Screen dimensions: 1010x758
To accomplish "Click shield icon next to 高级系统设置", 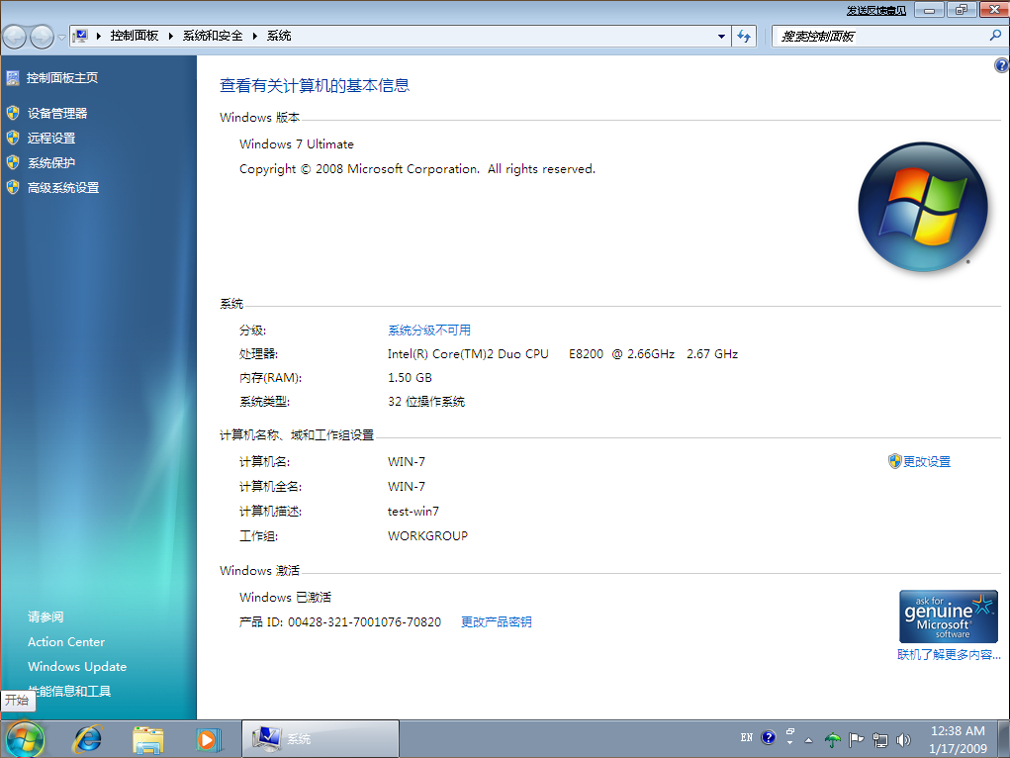I will point(13,187).
